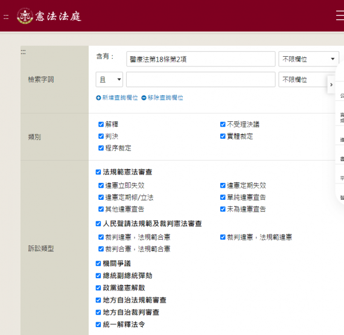Click dots icon atop the search sidebar
The width and height of the screenshot is (344, 335).
coord(24,52)
